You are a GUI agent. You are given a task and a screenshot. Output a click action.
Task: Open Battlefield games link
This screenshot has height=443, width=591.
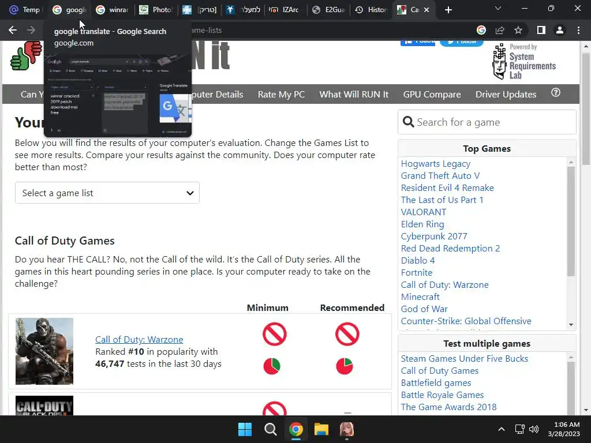[436, 383]
